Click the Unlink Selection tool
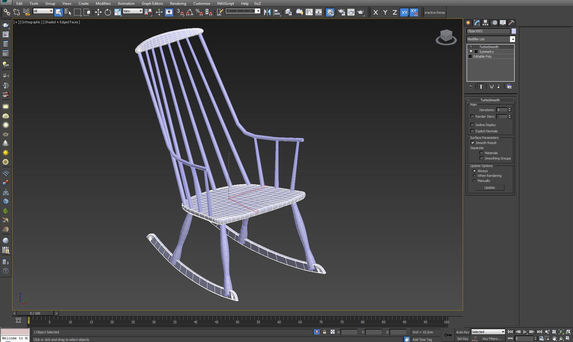 pos(16,12)
